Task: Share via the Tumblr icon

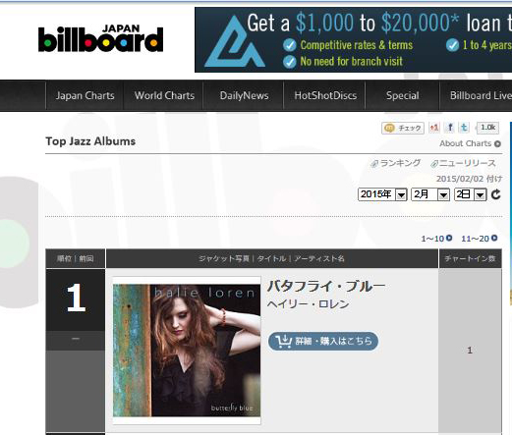Action: (464, 128)
